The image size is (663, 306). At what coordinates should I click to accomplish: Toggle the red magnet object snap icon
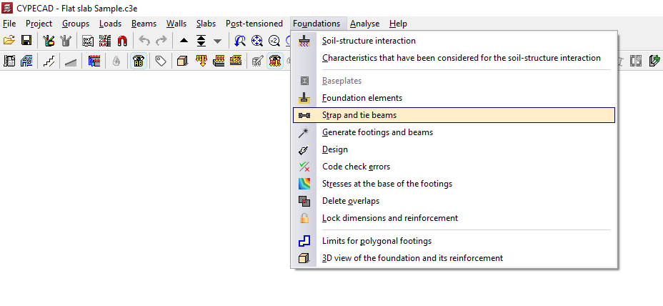[121, 41]
